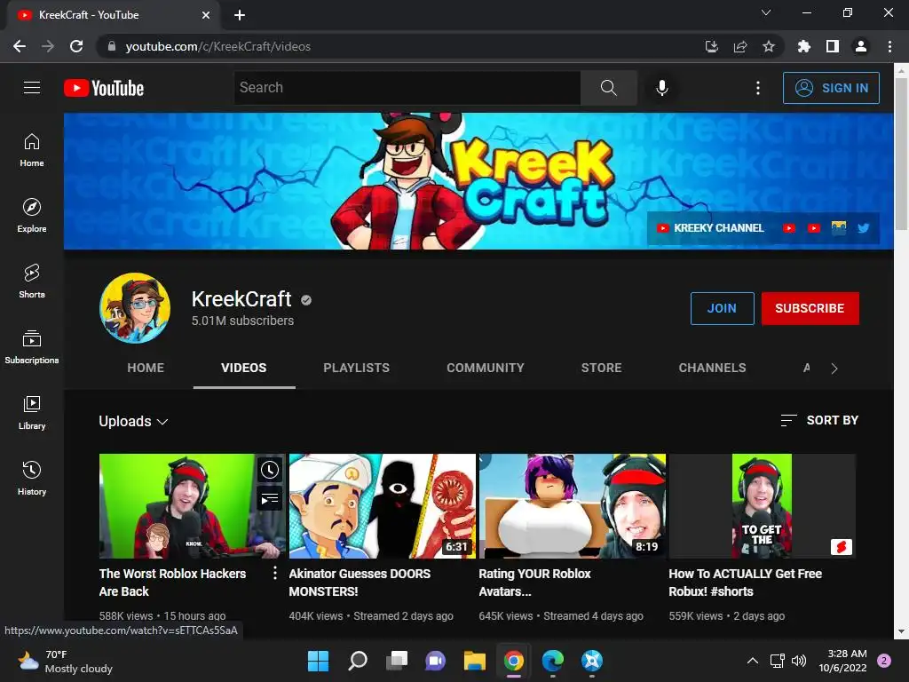Viewport: 909px width, 682px height.
Task: Open the volume speaker tray icon
Action: 799,661
